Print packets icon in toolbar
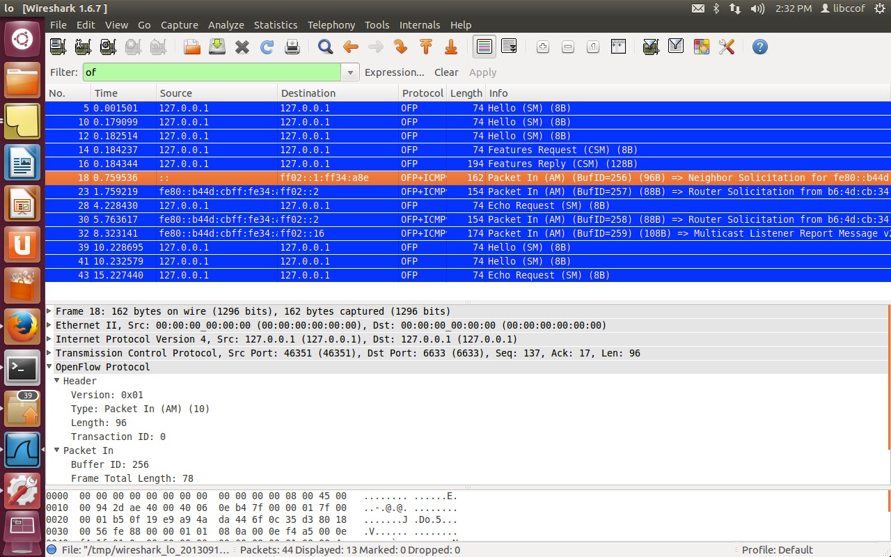This screenshot has width=891, height=557. coord(292,47)
